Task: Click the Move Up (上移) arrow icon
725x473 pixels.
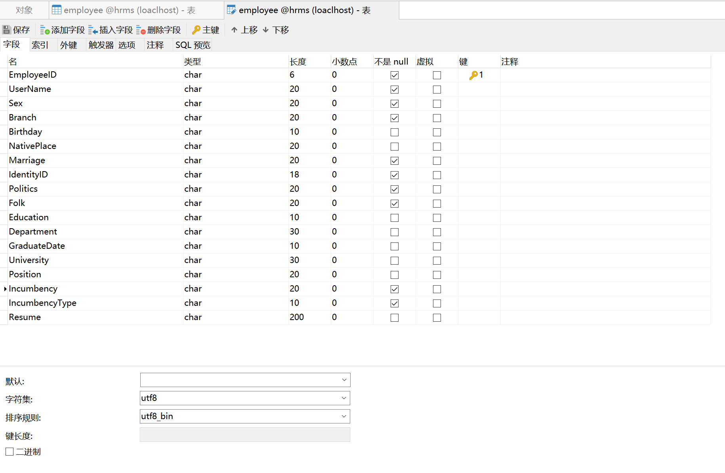Action: pos(235,30)
